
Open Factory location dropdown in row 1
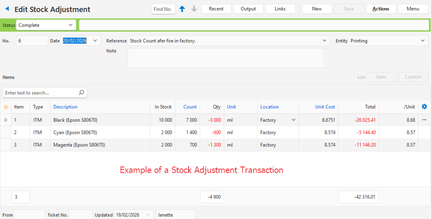coord(294,120)
